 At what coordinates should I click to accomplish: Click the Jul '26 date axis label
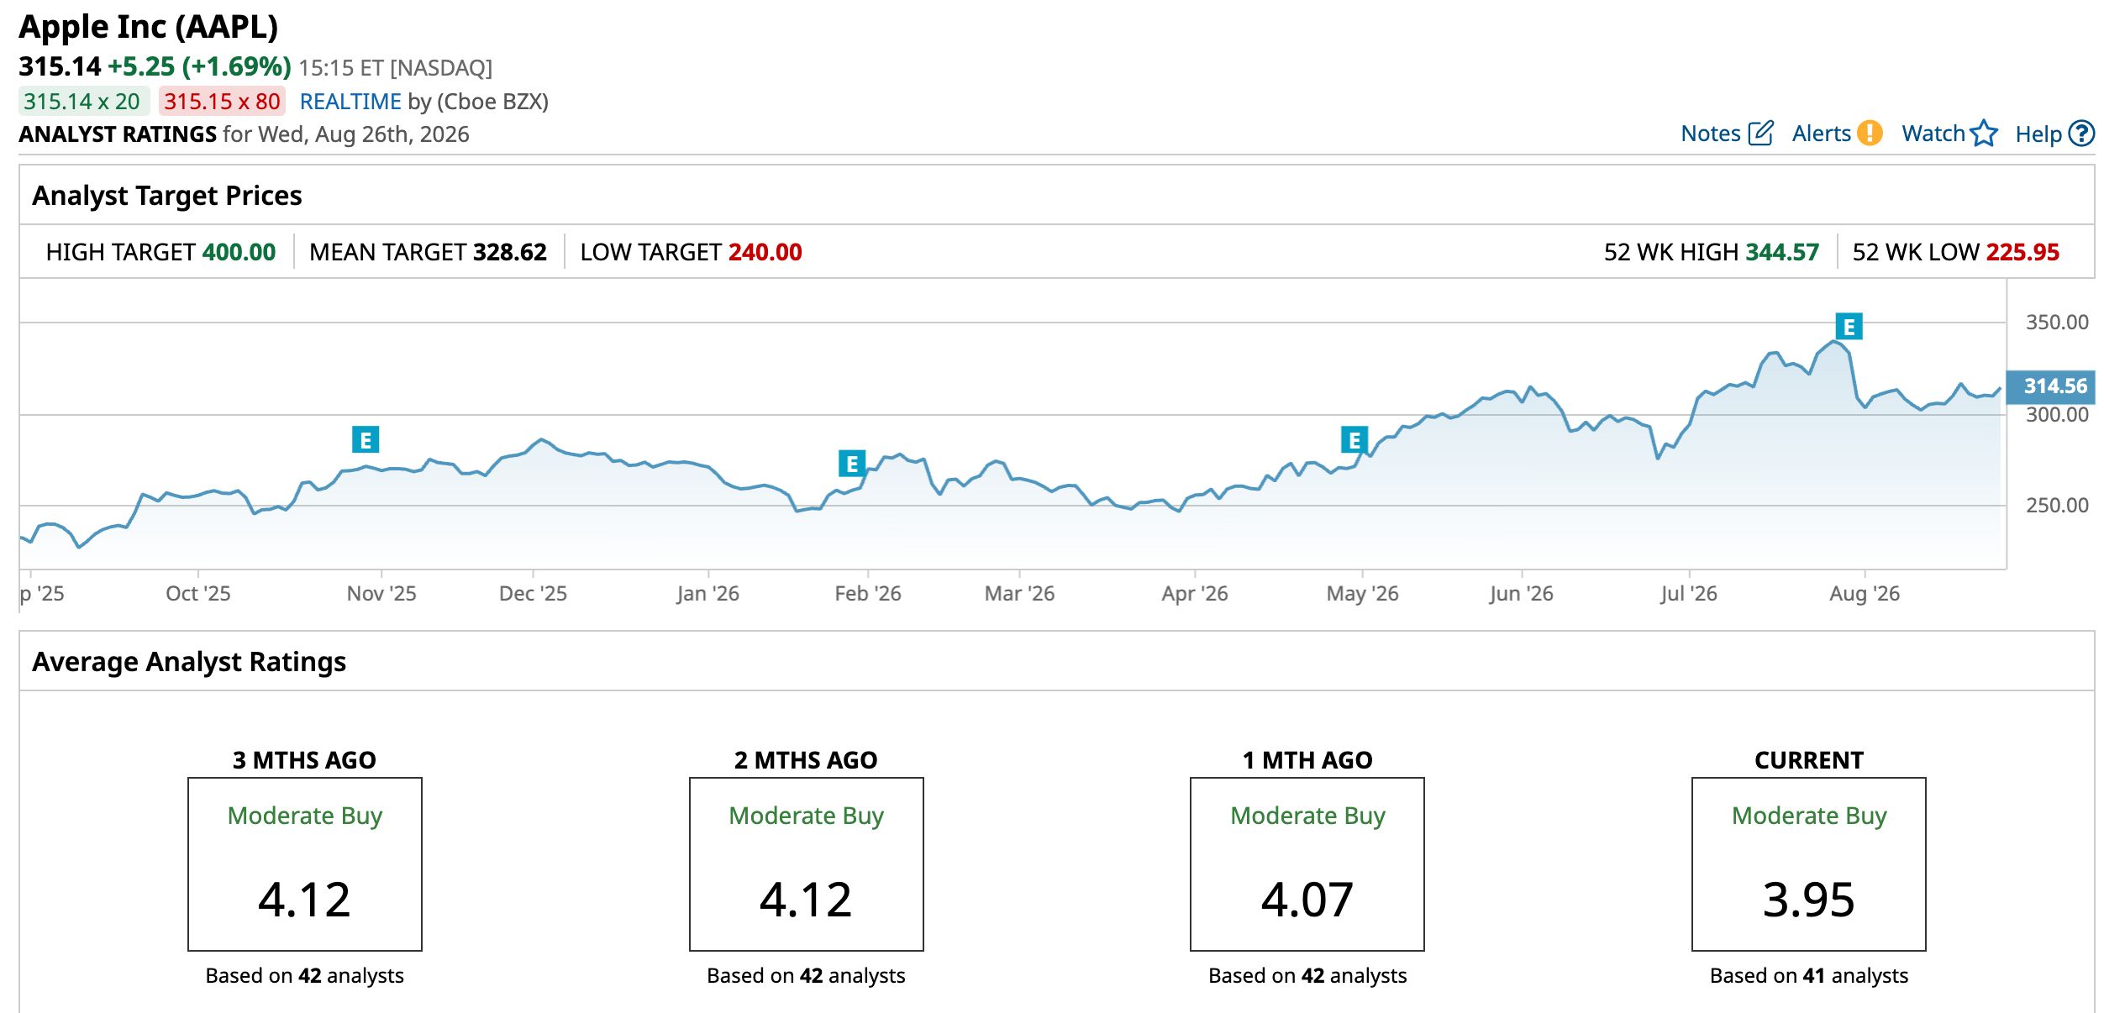(1689, 594)
